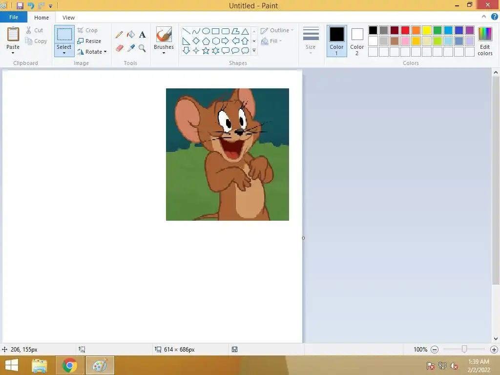Choose the Fill with color bucket

[x=131, y=35]
